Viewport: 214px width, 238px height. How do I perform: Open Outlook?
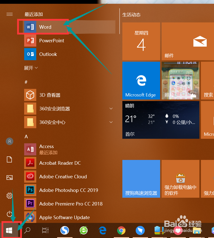48,54
